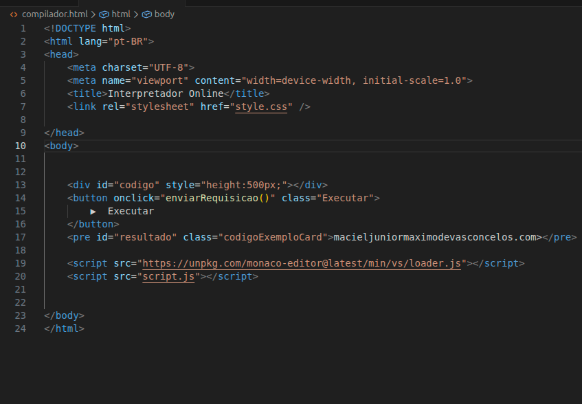Open the script.js link
The image size is (582, 404).
coord(168,276)
